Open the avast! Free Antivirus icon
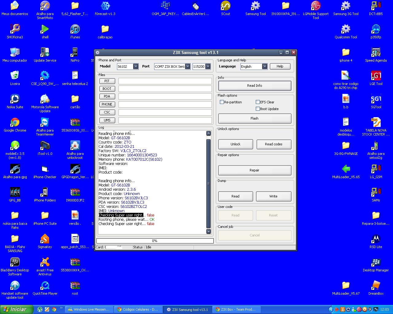 pos(45,266)
